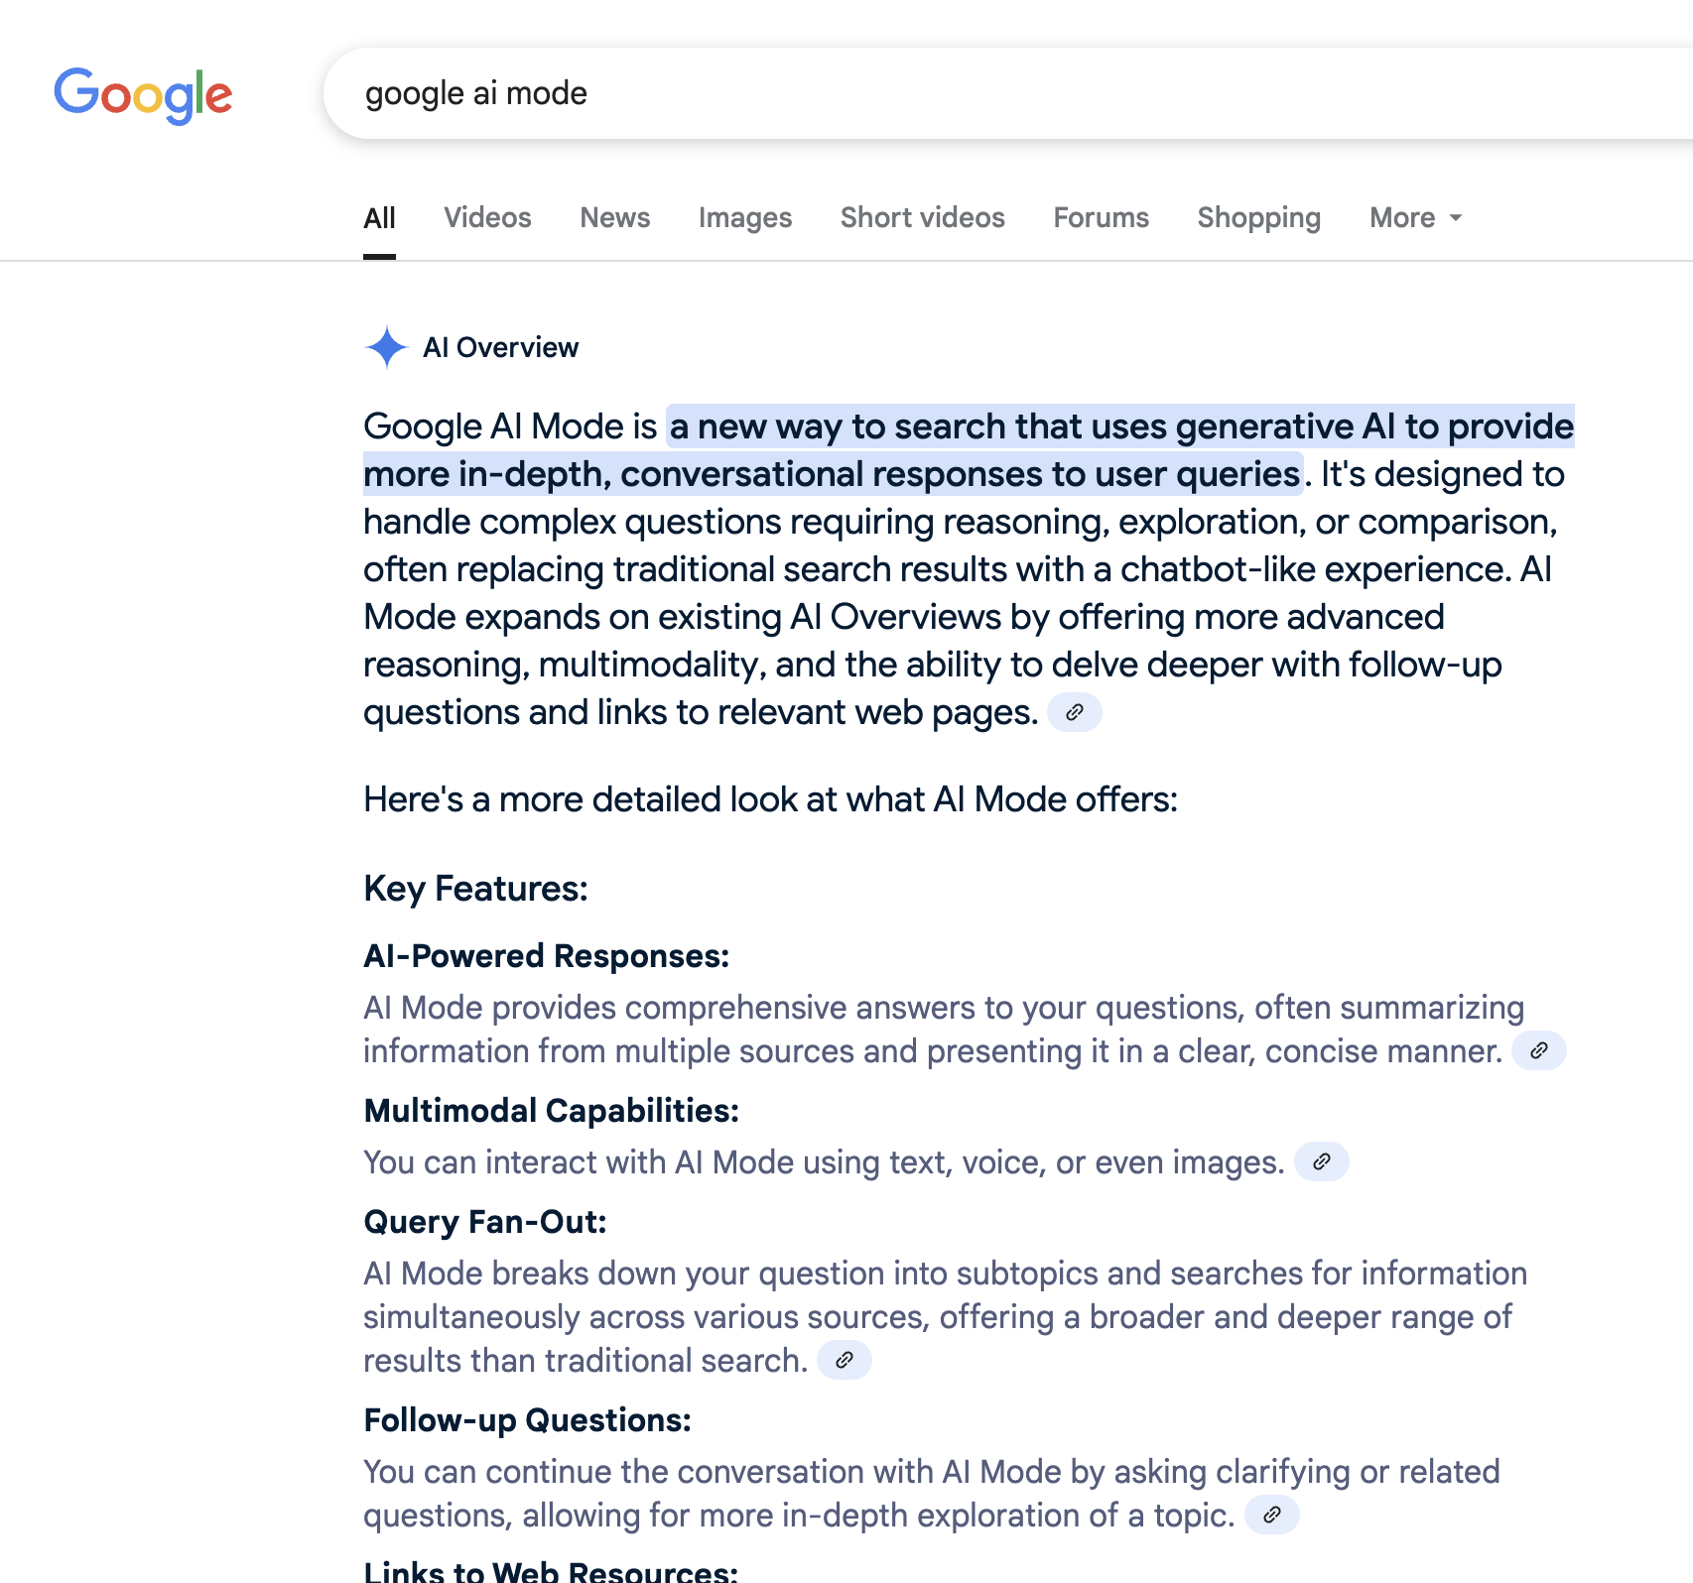This screenshot has height=1583, width=1693.
Task: Switch to the News tab
Action: click(615, 218)
